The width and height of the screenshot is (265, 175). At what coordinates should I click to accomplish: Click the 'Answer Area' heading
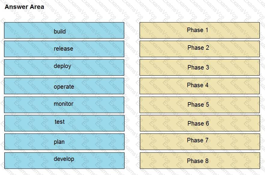point(25,7)
